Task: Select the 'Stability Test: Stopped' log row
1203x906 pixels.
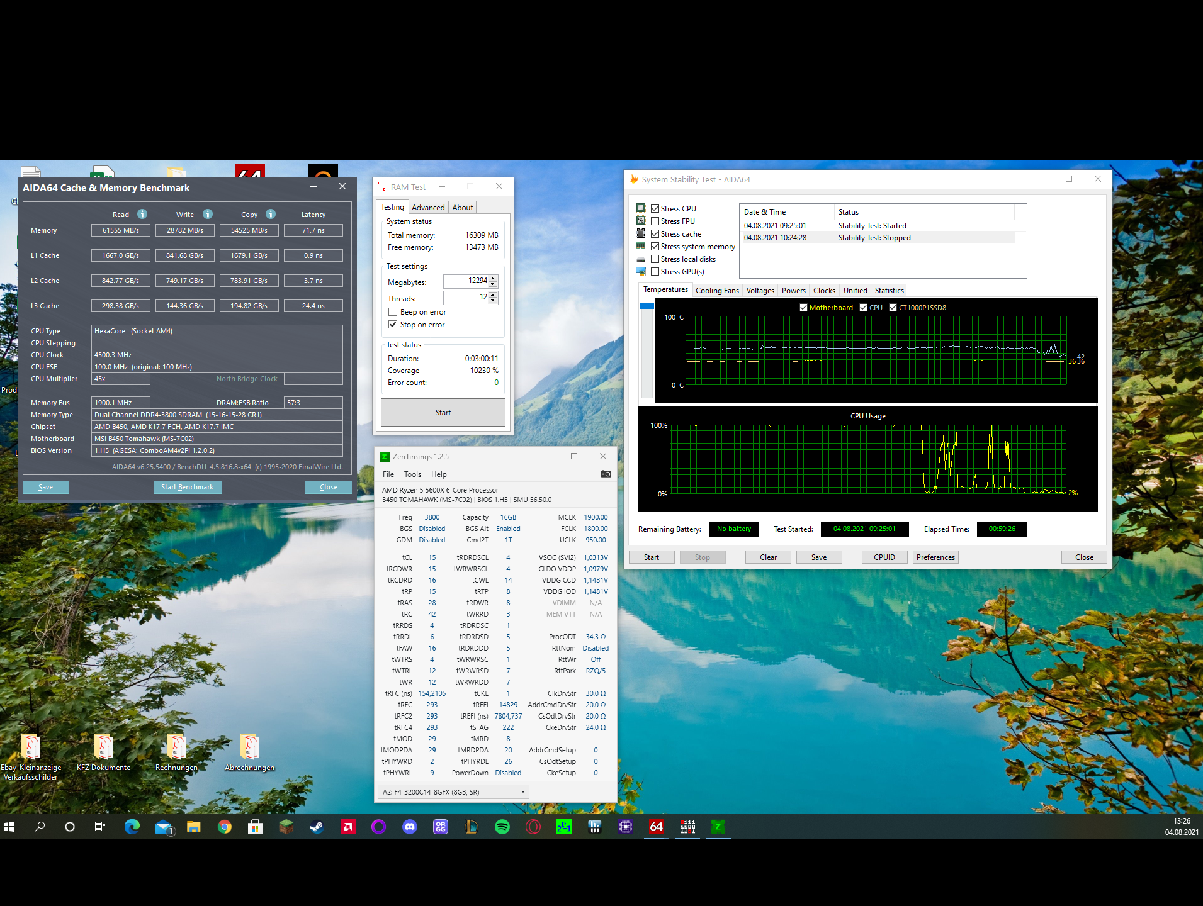Action: (879, 238)
